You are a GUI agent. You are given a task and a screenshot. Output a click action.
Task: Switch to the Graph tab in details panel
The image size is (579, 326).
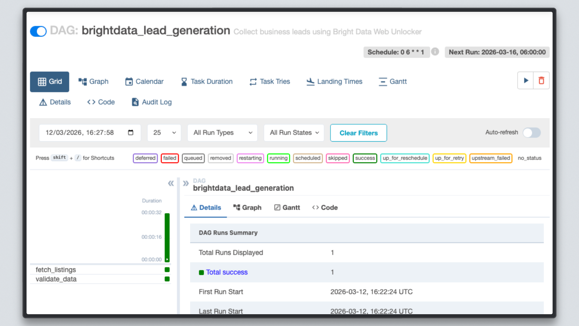247,207
